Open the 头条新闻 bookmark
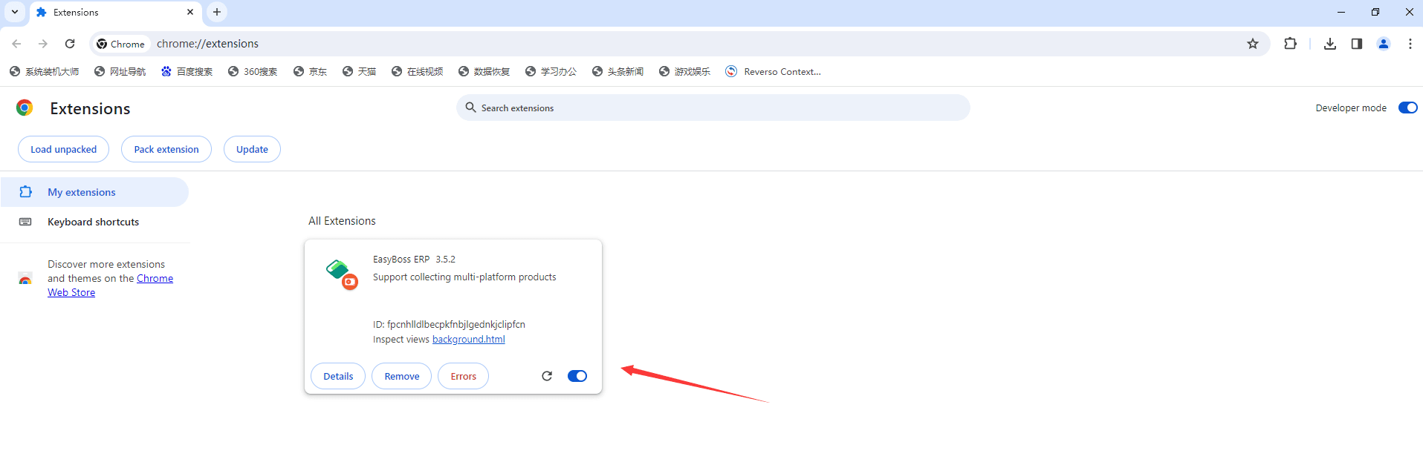 (618, 72)
